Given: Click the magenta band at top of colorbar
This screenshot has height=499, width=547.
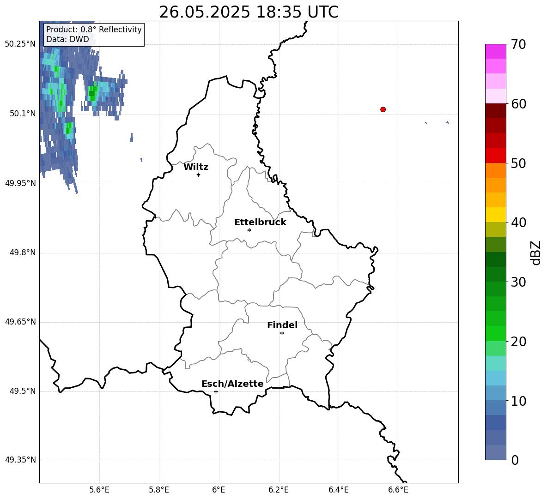Looking at the screenshot, I should [495, 51].
